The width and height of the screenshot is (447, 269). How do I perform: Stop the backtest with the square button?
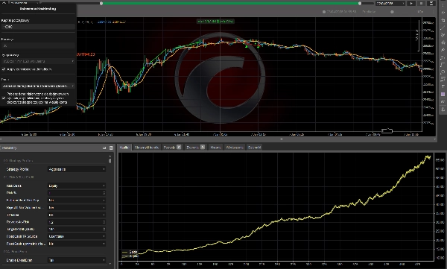422,3
